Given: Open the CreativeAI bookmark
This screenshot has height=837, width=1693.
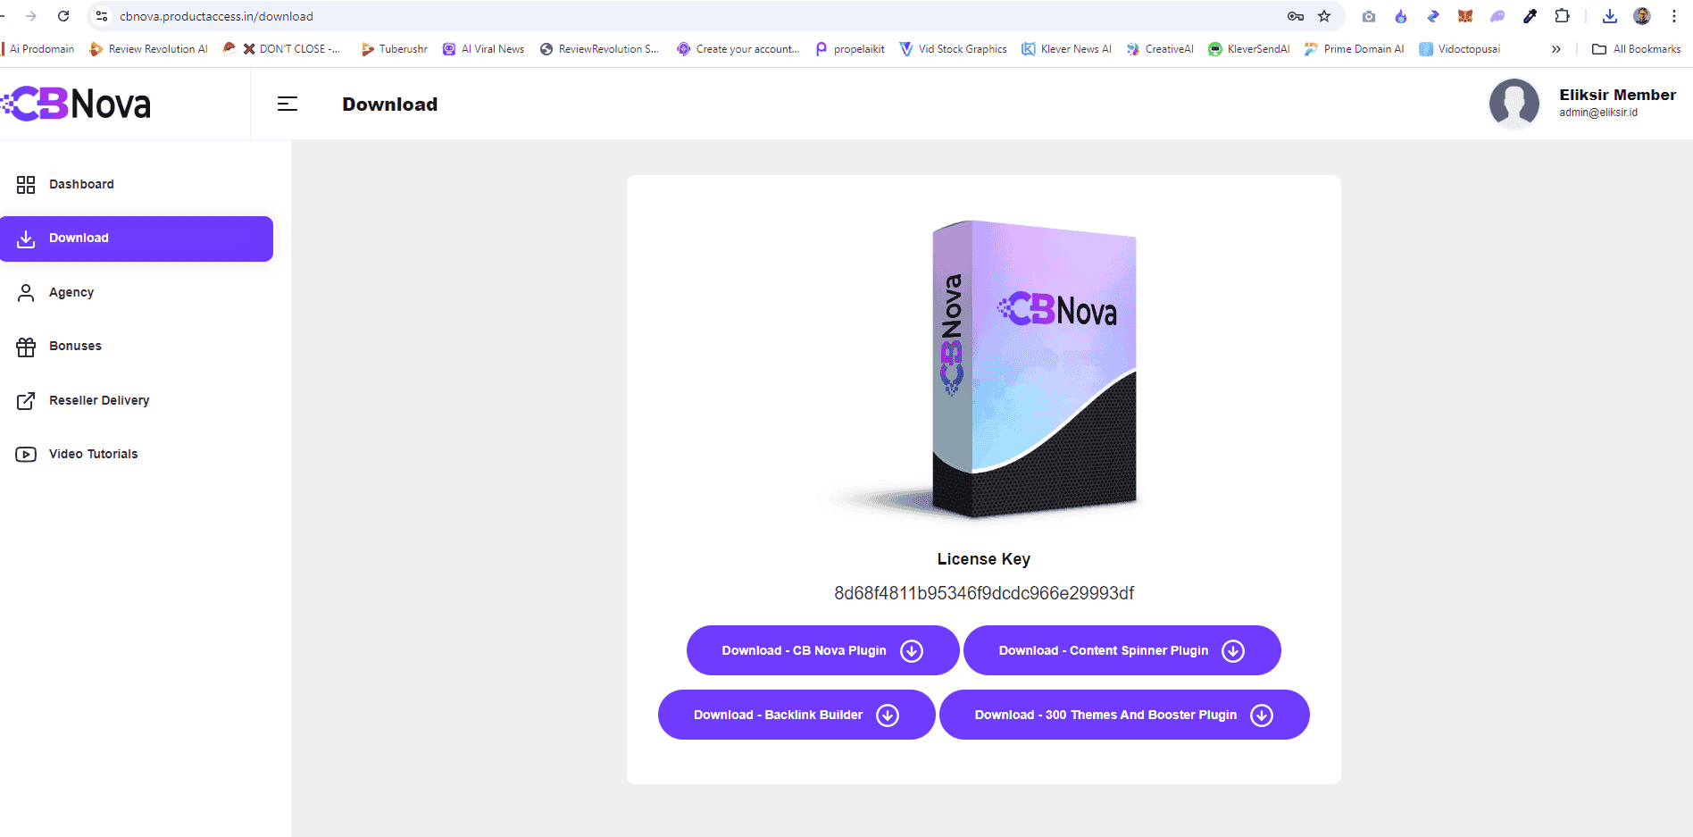Looking at the screenshot, I should click(1160, 49).
